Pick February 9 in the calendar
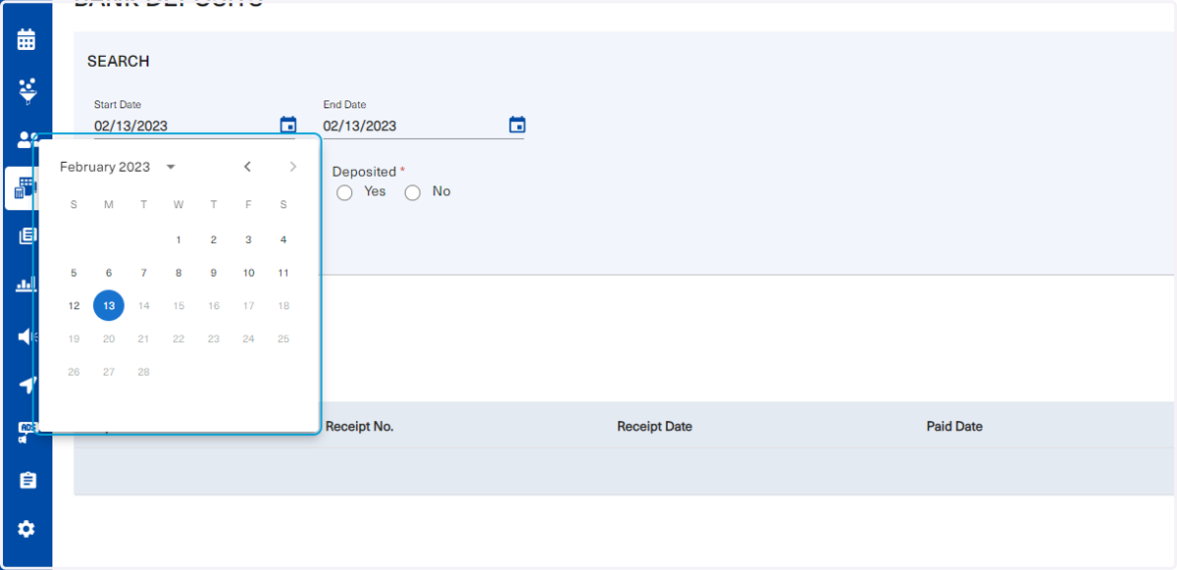 [x=214, y=274]
